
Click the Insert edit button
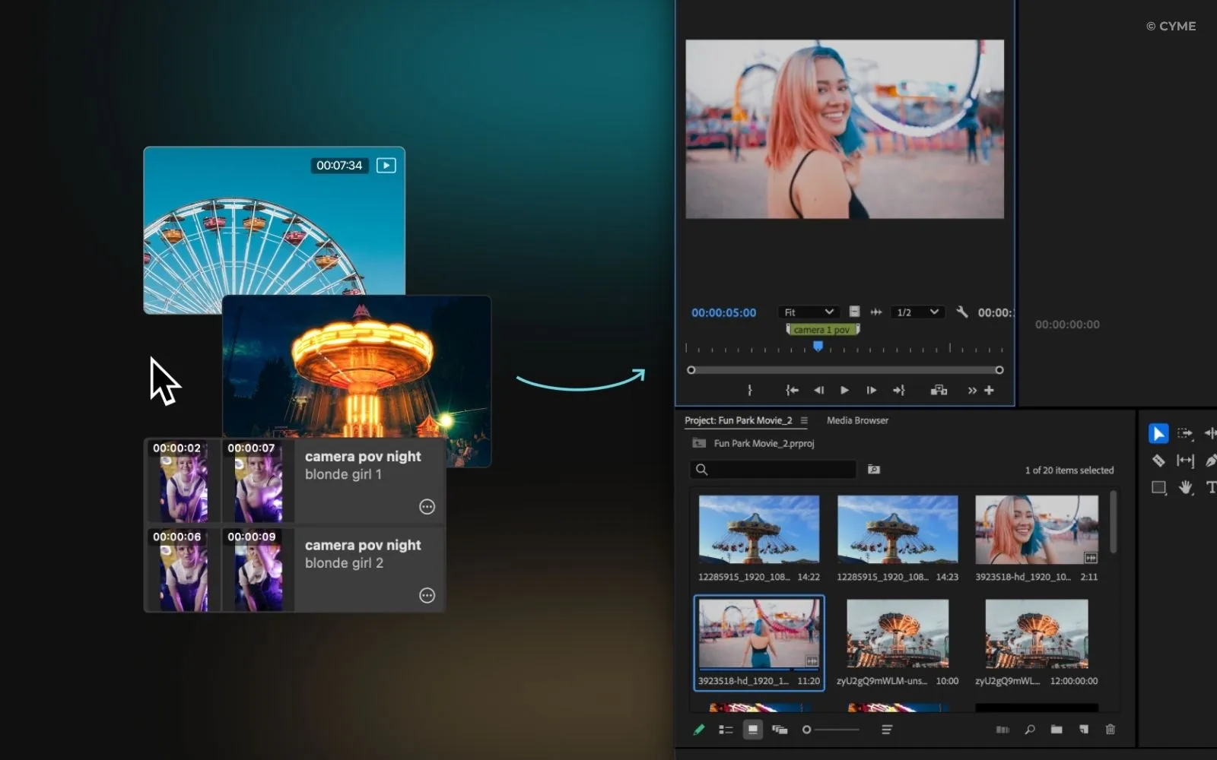(939, 390)
